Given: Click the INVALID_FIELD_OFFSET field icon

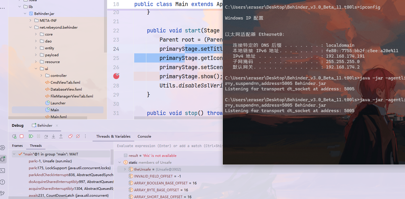Looking at the screenshot, I should tap(131, 176).
